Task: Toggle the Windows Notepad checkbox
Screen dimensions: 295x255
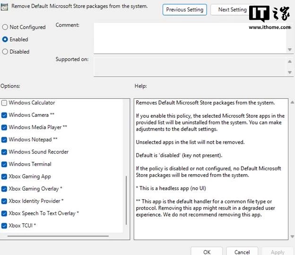Action: click(4, 140)
